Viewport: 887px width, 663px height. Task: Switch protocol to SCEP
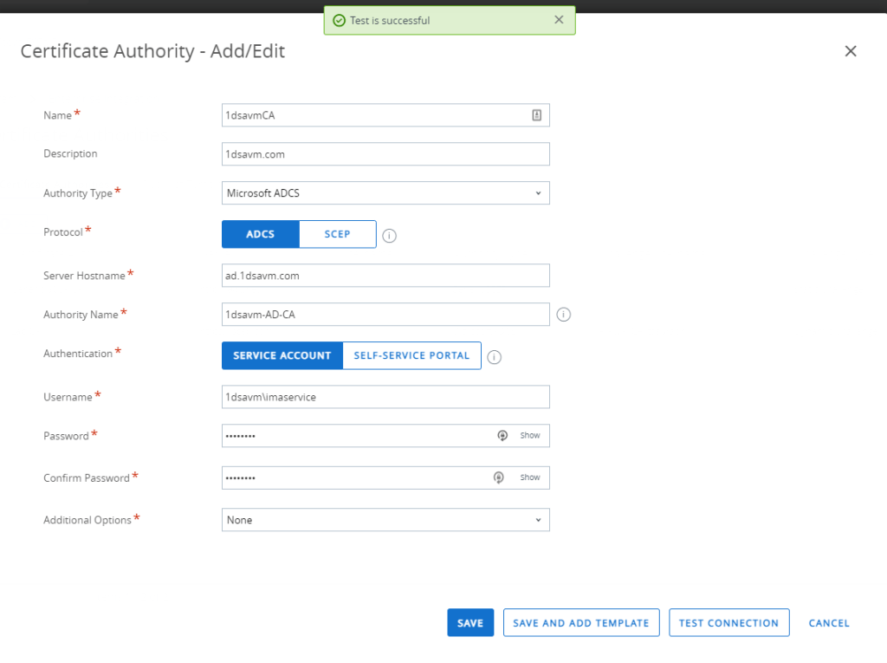(x=337, y=235)
